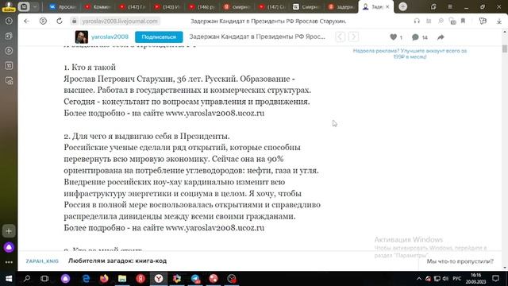Image resolution: width=508 pixels, height=286 pixels.
Task: Click the padlock site security icon
Action: [x=74, y=21]
